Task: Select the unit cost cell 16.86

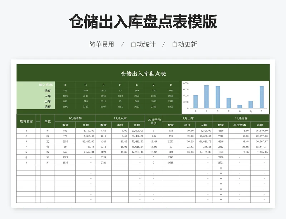Action: (x=240, y=146)
